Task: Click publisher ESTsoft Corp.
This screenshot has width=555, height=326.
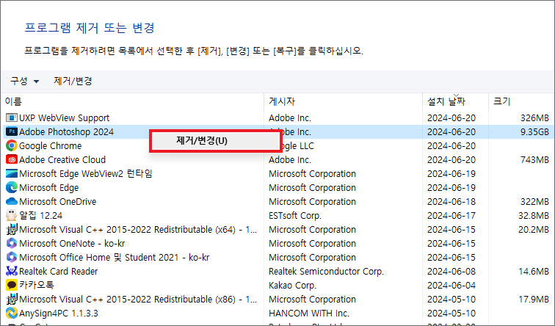Action: pyautogui.click(x=295, y=216)
